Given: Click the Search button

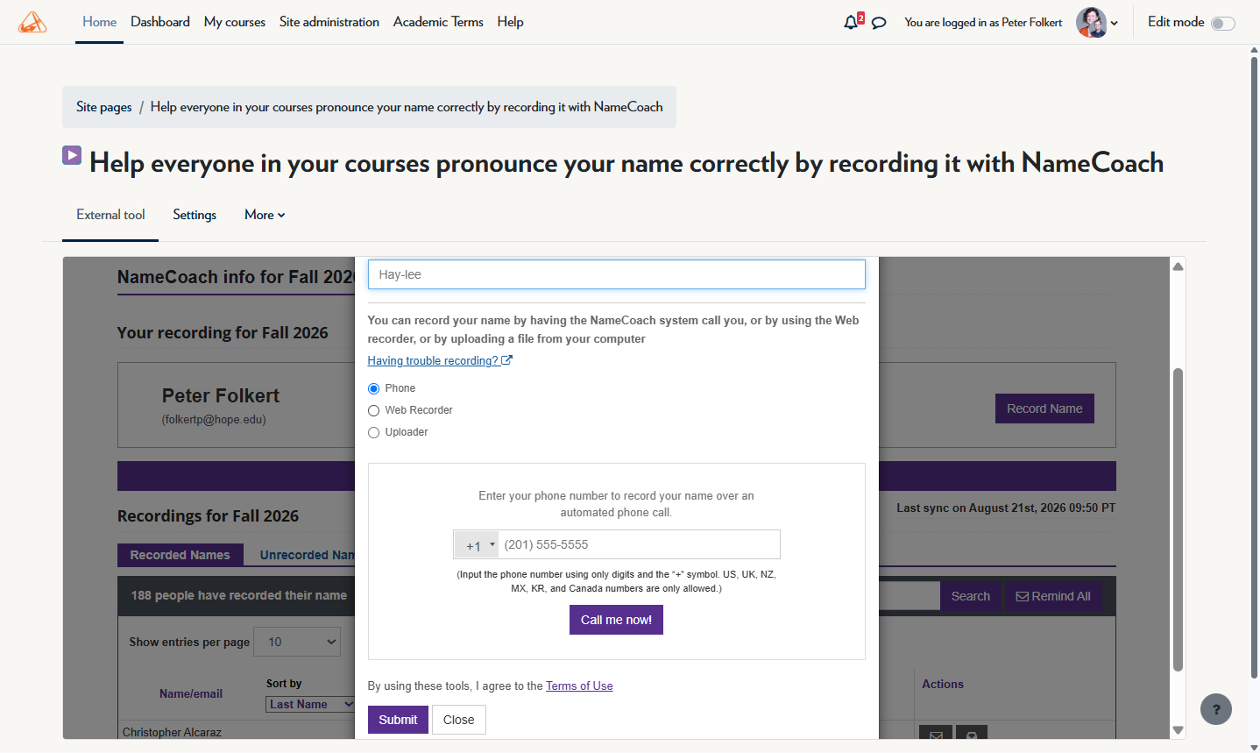Looking at the screenshot, I should 971,596.
